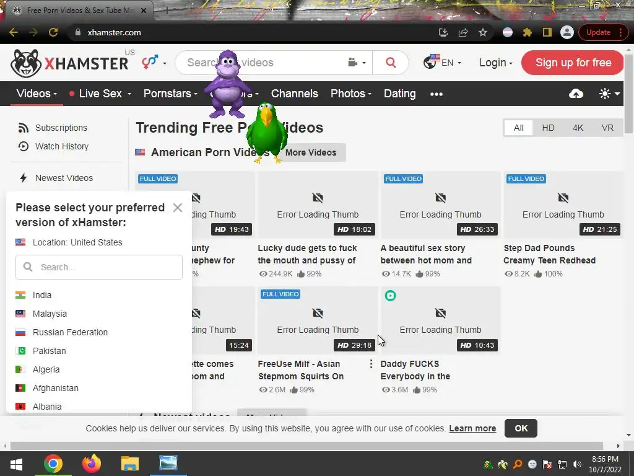634x476 pixels.
Task: Open the Photos menu
Action: pyautogui.click(x=350, y=94)
